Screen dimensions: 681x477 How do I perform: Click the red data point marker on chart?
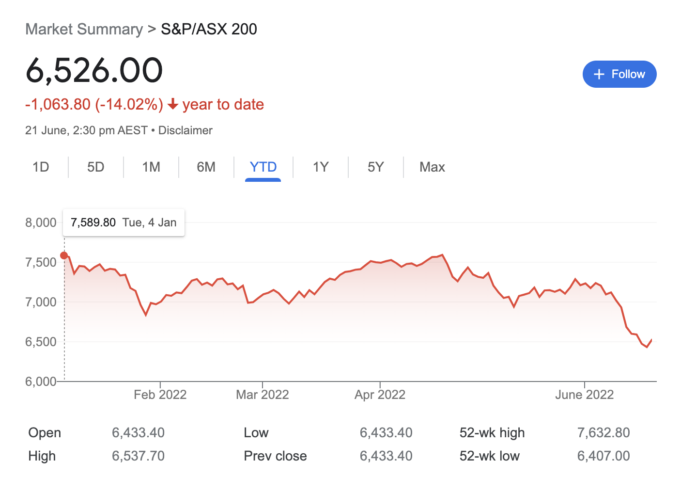pos(64,255)
